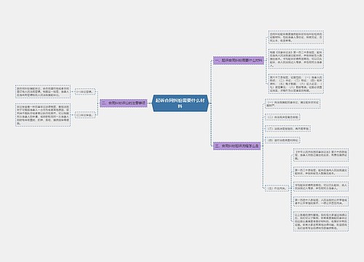Click the (二)诉讼保全 subnode
The width and height of the screenshot is (364, 262).
click(85, 115)
